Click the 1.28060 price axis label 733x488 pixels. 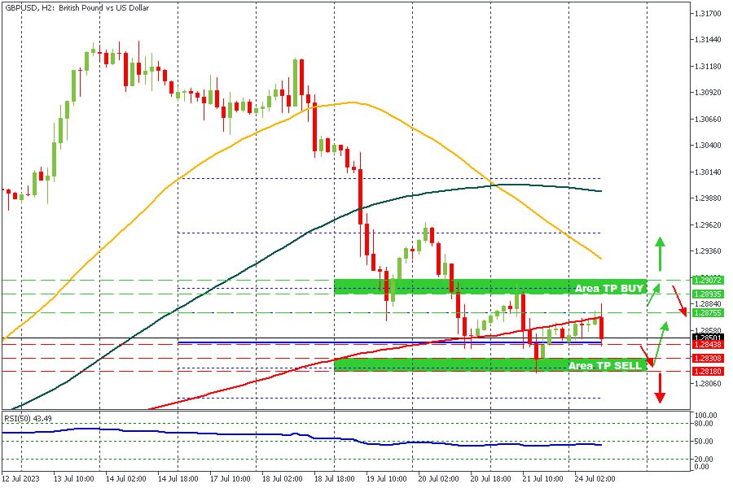click(707, 383)
